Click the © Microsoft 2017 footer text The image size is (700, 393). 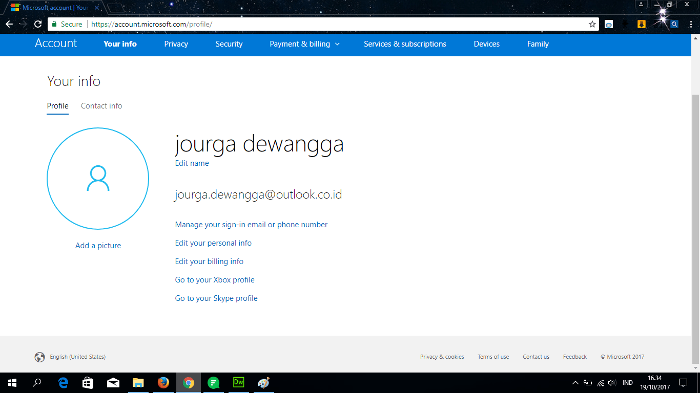[x=623, y=357]
